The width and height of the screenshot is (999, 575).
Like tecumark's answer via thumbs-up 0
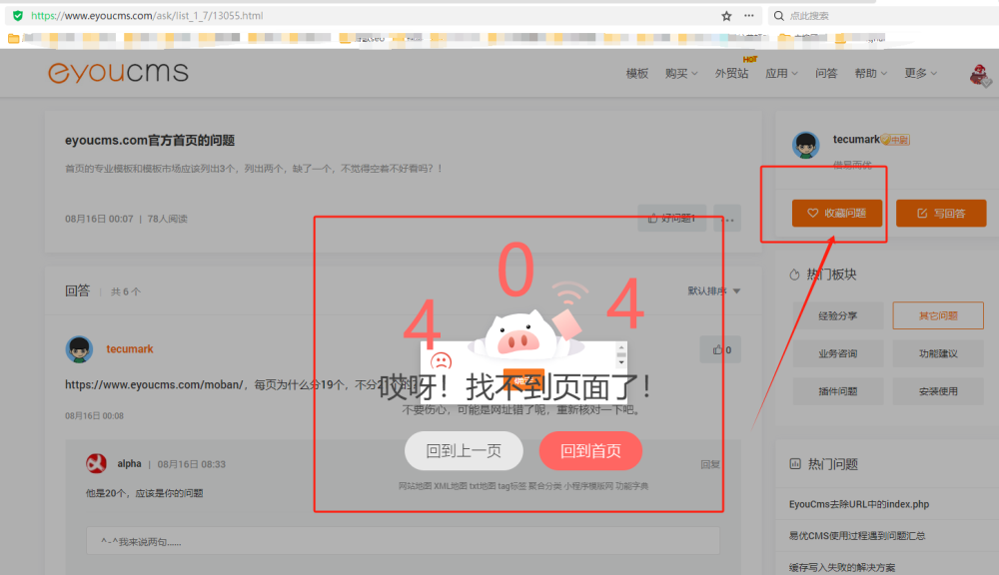tap(720, 349)
